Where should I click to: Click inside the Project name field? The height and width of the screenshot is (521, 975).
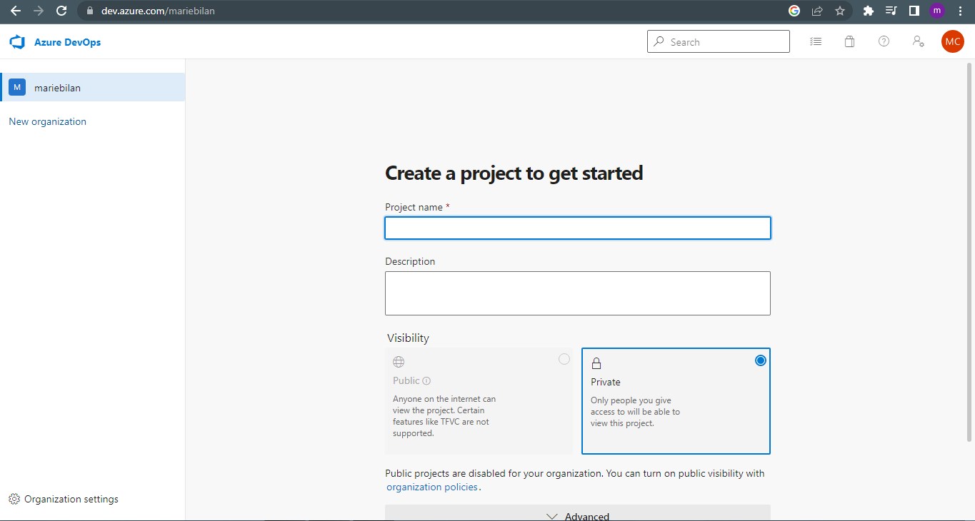tap(577, 228)
